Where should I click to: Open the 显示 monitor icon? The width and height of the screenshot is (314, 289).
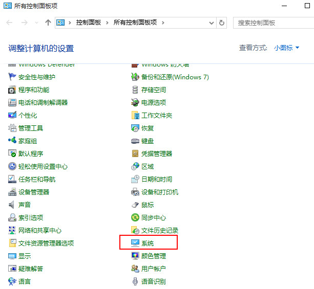12,256
